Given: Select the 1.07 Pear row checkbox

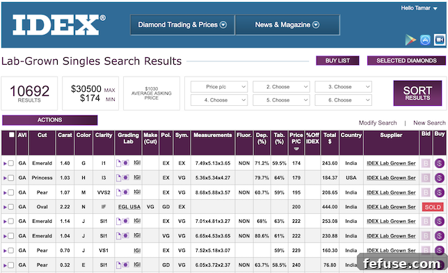Looking at the screenshot, I should (11, 193).
